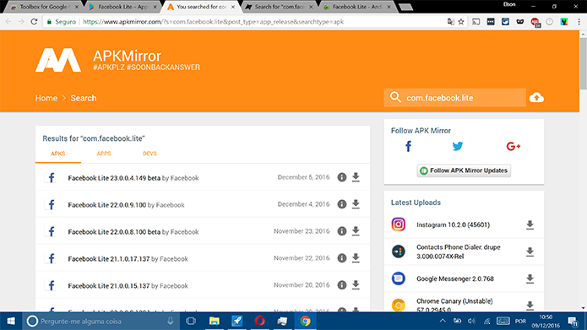Screen dimensions: 587x330
Task: Bookmark this page with the star icon
Action: 461,22
